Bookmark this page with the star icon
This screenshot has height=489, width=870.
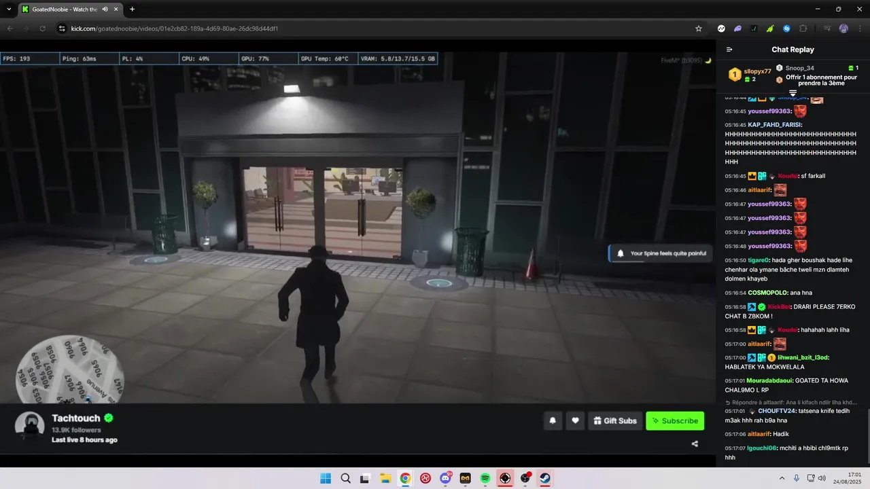pos(699,29)
